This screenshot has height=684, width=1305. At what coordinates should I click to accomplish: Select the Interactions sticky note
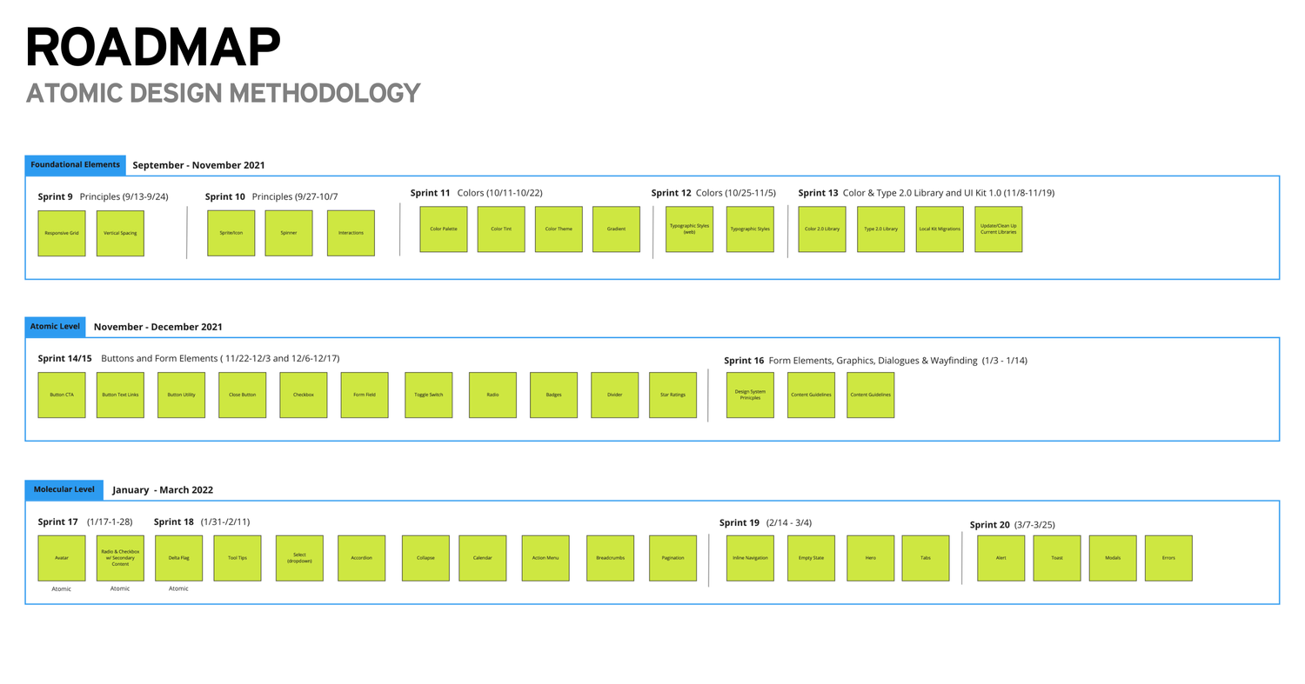click(x=351, y=233)
